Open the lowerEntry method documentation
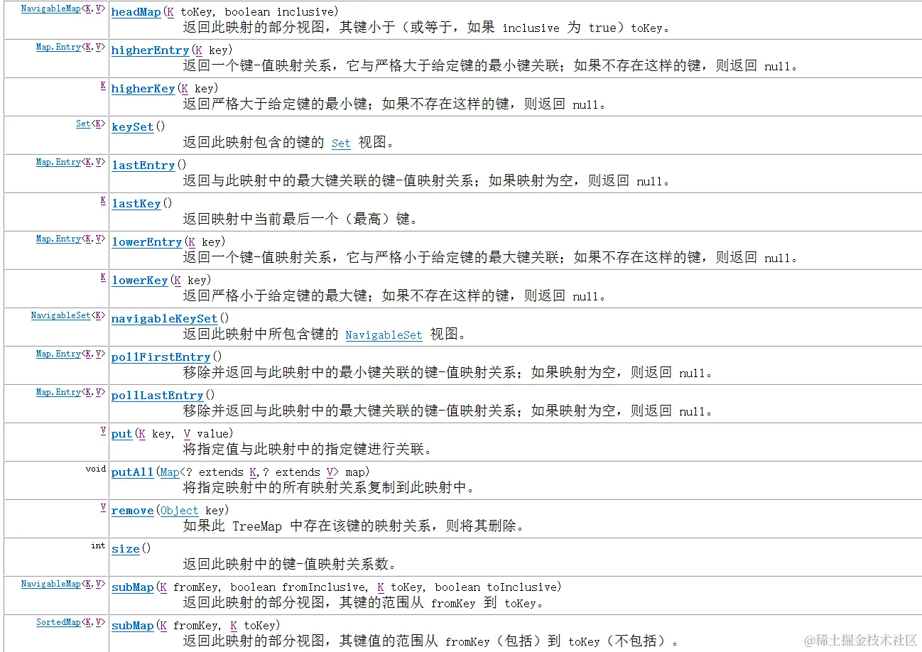 click(x=146, y=241)
